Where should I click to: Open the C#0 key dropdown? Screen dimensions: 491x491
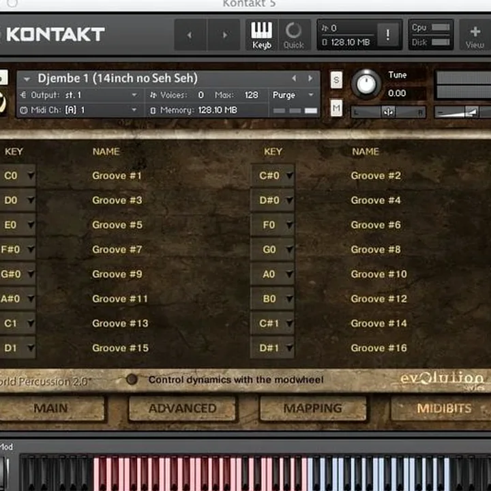pyautogui.click(x=273, y=176)
